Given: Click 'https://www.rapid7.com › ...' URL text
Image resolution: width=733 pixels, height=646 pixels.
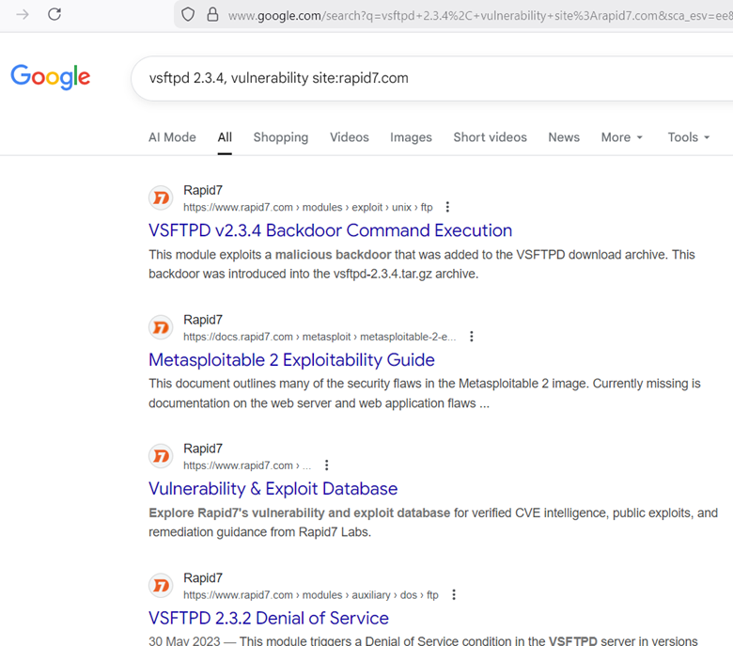Looking at the screenshot, I should (247, 465).
